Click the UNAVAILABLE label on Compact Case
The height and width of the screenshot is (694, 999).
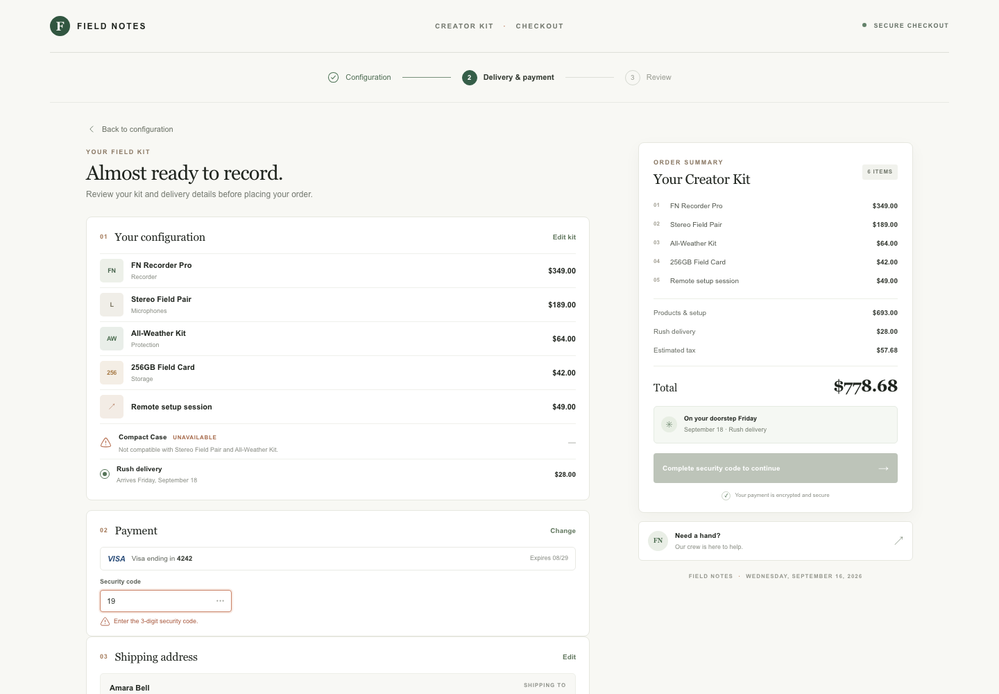[194, 438]
